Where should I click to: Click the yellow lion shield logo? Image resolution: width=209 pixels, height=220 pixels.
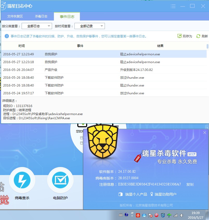[103, 141]
